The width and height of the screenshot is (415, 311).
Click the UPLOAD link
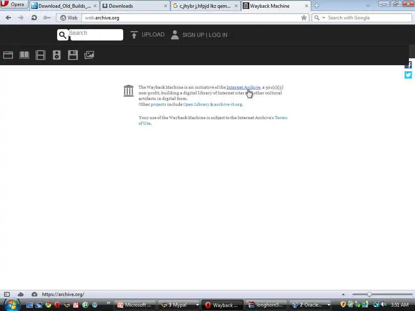(153, 35)
